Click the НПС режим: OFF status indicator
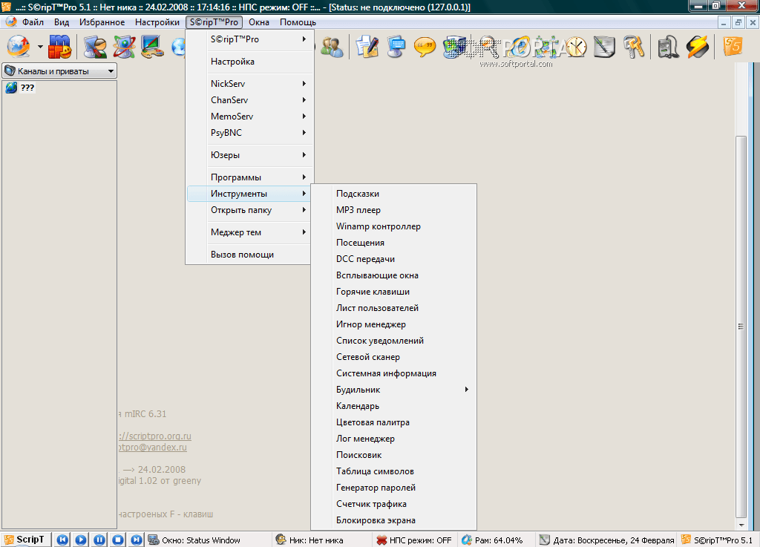The width and height of the screenshot is (760, 547). point(414,540)
